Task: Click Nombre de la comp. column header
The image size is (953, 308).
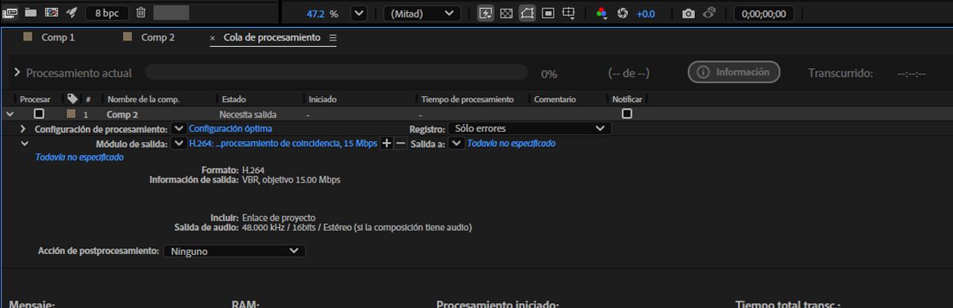Action: click(143, 99)
